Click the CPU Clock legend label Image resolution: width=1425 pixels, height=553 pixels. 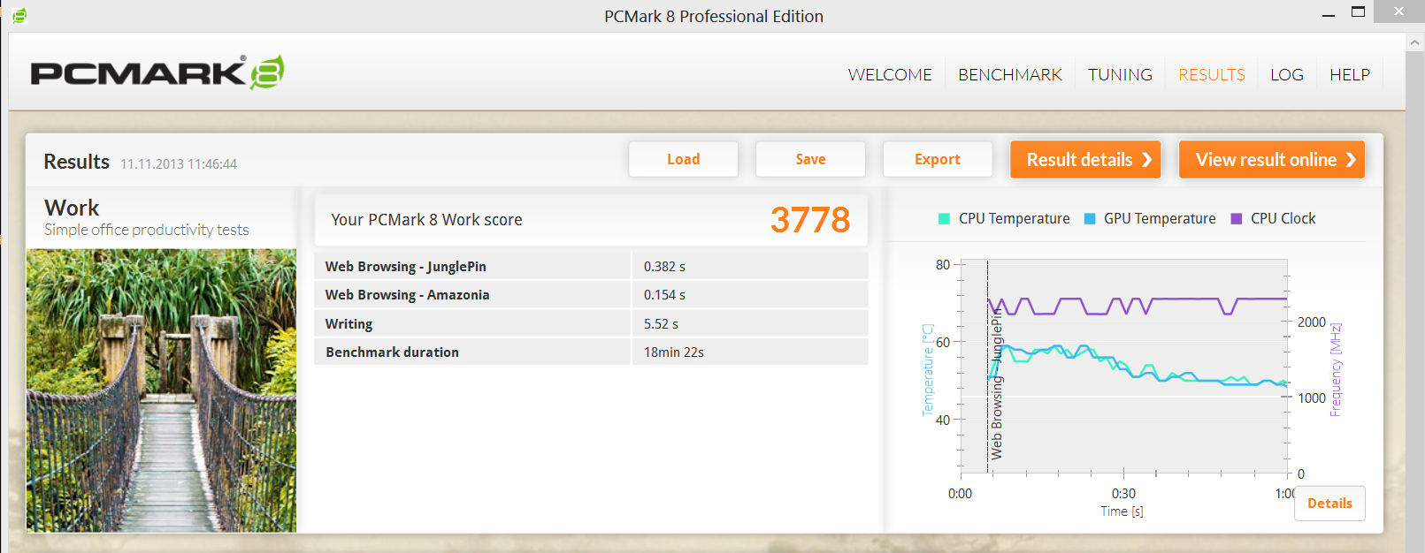coord(1283,218)
